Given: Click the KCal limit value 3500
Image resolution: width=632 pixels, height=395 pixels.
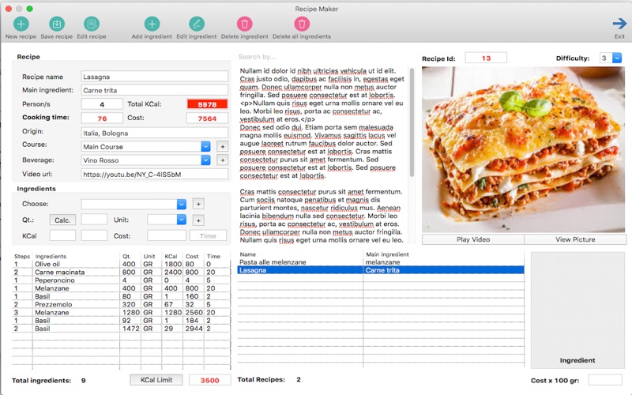Looking at the screenshot, I should click(209, 380).
